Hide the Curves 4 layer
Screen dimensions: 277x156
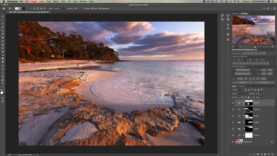[x=233, y=103]
